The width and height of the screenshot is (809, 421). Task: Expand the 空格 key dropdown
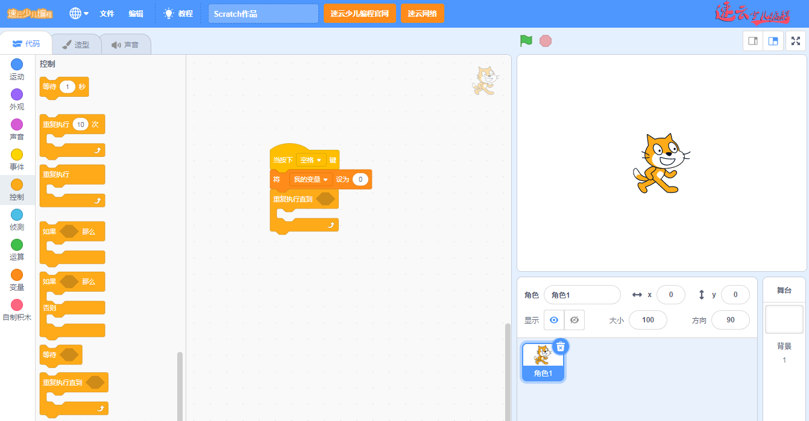[311, 160]
